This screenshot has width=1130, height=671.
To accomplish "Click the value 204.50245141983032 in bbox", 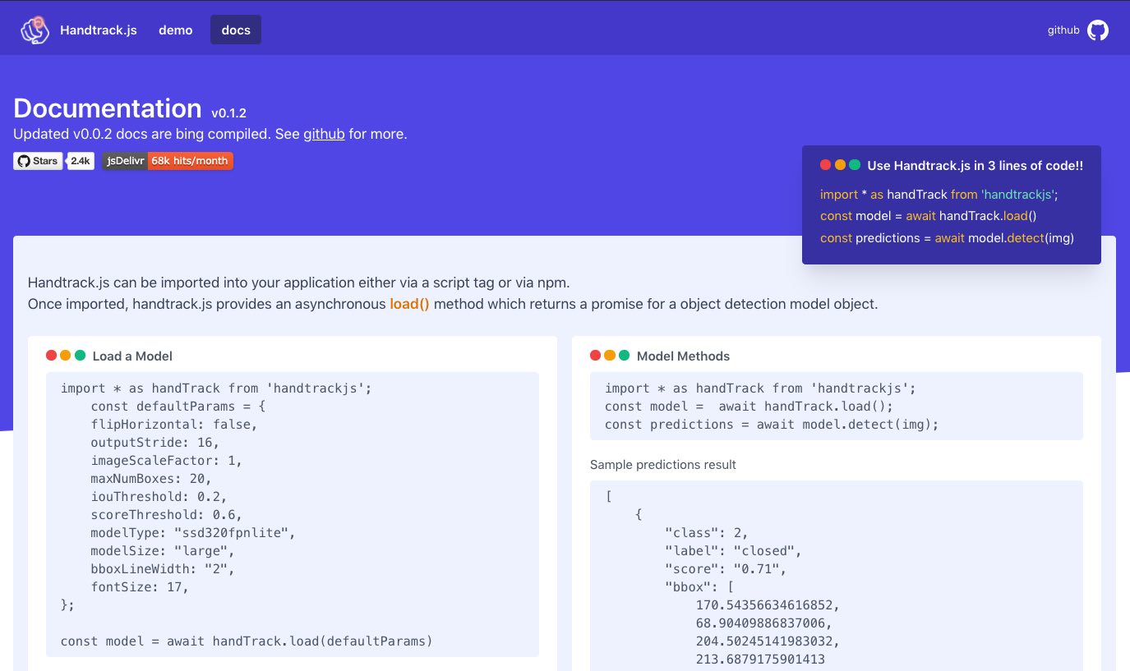I will point(768,641).
